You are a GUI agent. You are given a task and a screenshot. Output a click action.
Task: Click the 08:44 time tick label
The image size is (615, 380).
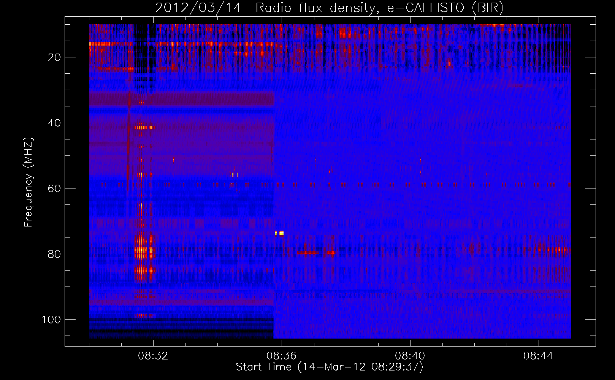[539, 356]
